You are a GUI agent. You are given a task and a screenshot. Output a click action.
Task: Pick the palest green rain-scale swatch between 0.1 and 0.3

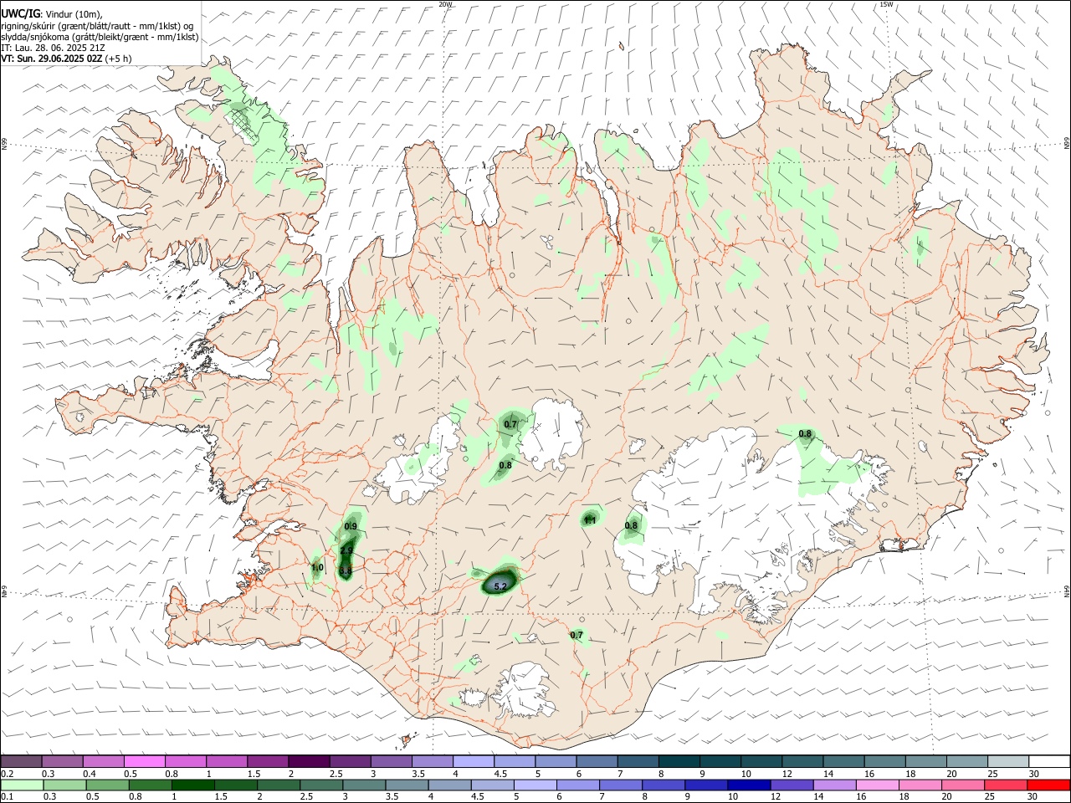coord(22,785)
